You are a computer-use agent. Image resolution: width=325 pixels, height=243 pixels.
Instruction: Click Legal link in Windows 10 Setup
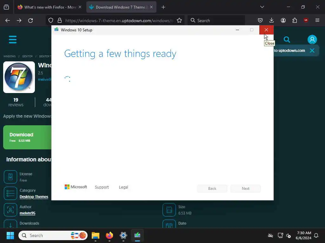tap(123, 187)
